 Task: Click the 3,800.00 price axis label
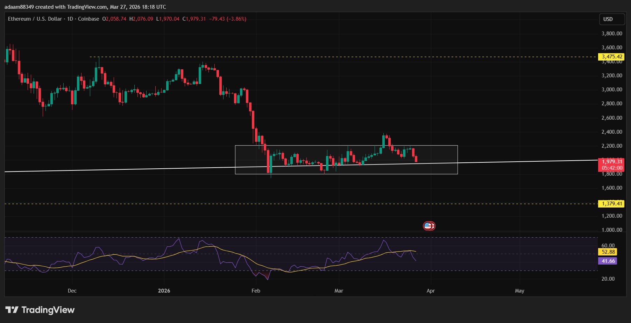tap(612, 34)
